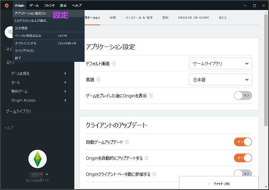Click ヘルプ link in sidebar

tap(9, 128)
